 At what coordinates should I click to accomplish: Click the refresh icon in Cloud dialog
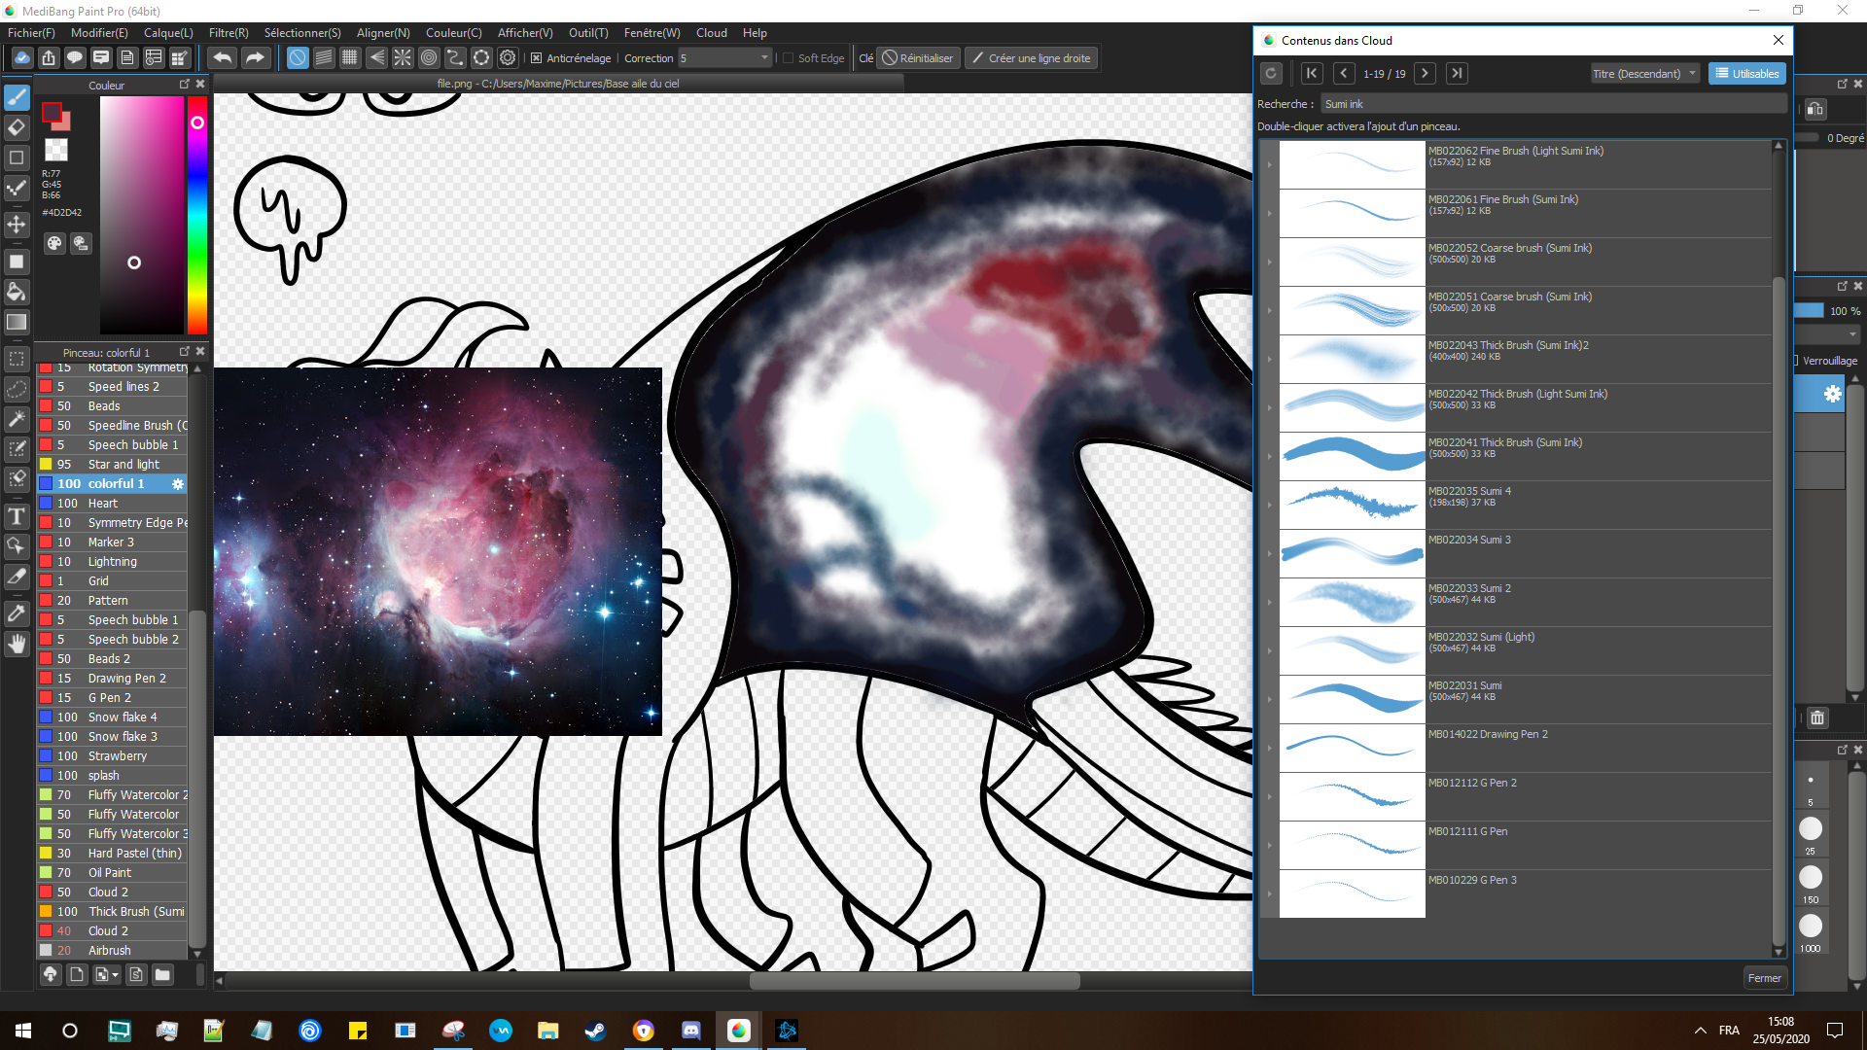tap(1270, 74)
